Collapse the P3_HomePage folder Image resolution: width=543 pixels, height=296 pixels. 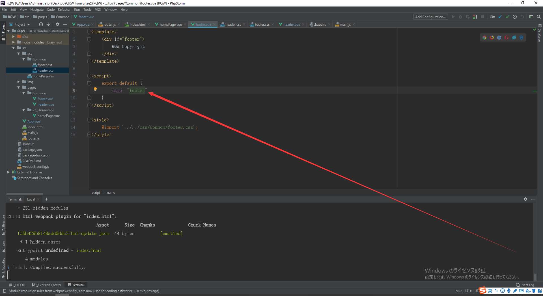[23, 110]
